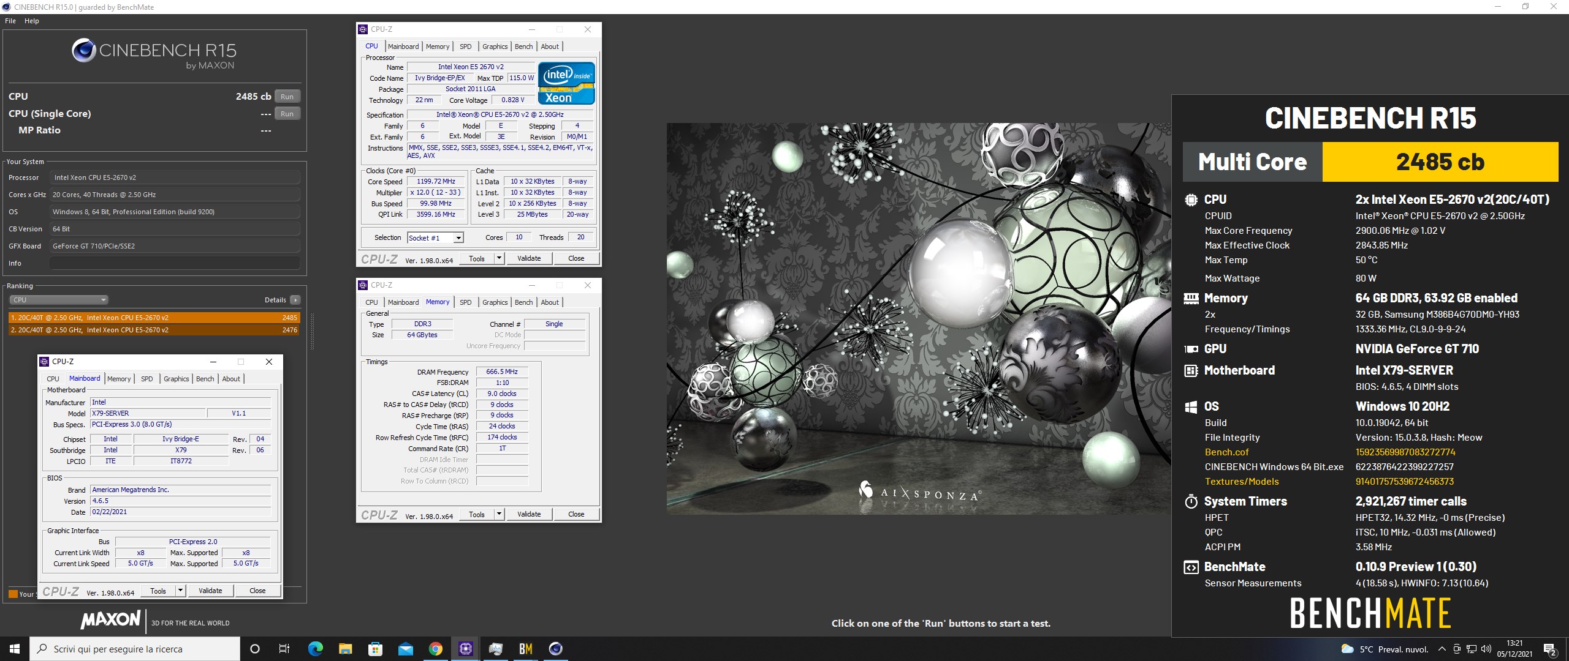Screen dimensions: 1569x661
Task: Open Graphics tab in CPU-Z memory window
Action: coord(495,302)
